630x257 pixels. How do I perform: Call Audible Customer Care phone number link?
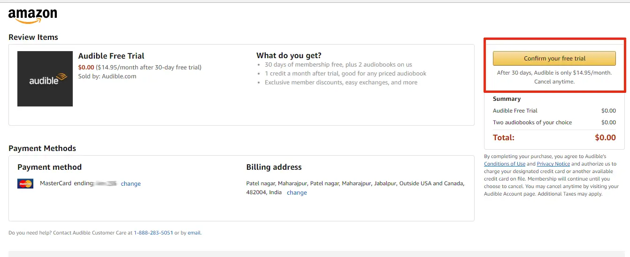154,233
